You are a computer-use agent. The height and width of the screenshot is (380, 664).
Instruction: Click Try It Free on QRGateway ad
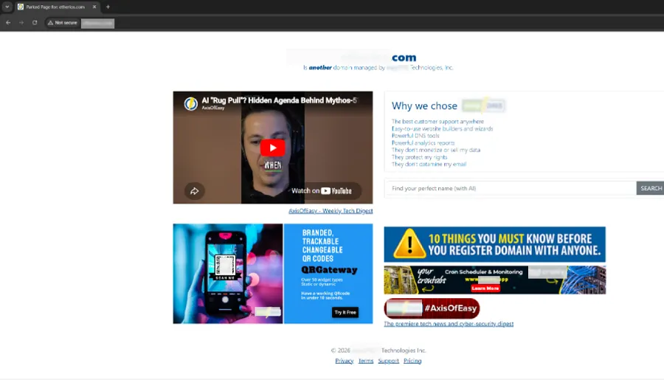345,312
